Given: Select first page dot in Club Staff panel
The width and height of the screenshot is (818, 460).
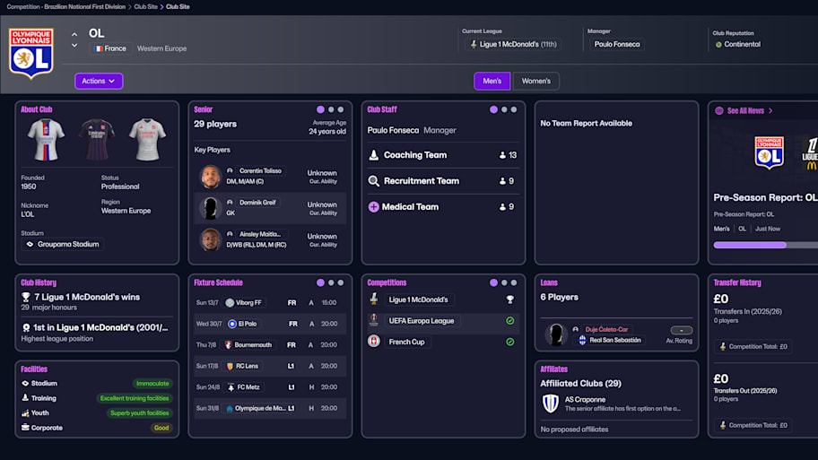Looking at the screenshot, I should [x=493, y=109].
